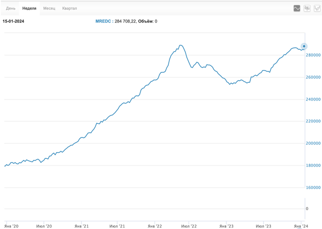
Task: Click the 220000 axis label
Action: [313, 121]
